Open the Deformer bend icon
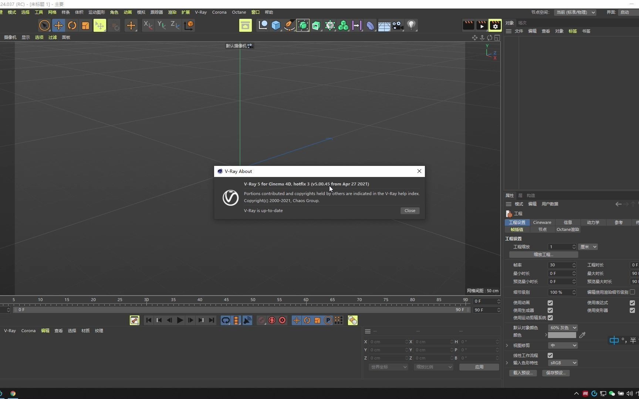The width and height of the screenshot is (639, 399). coord(370,25)
